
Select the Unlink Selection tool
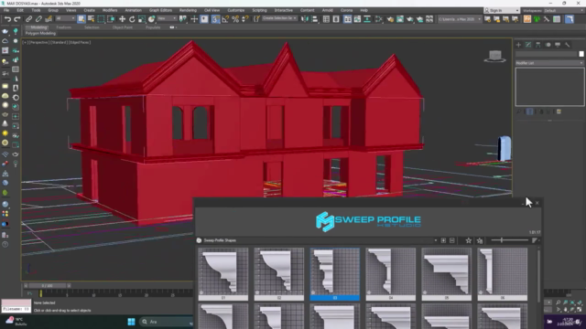tap(38, 19)
